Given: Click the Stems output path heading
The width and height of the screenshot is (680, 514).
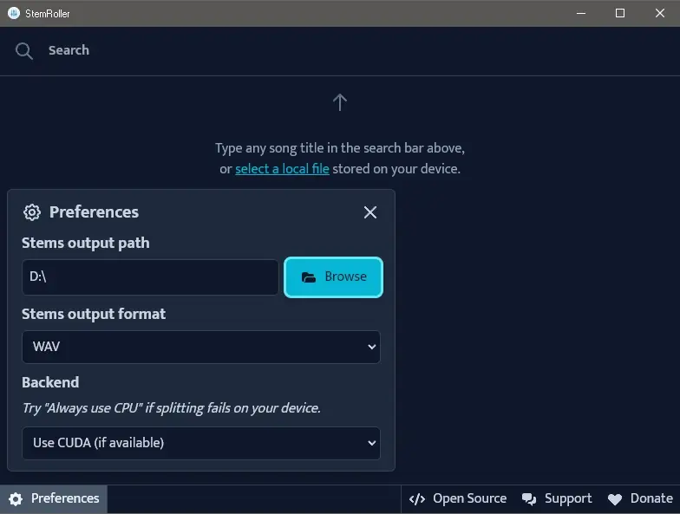Looking at the screenshot, I should pos(85,243).
